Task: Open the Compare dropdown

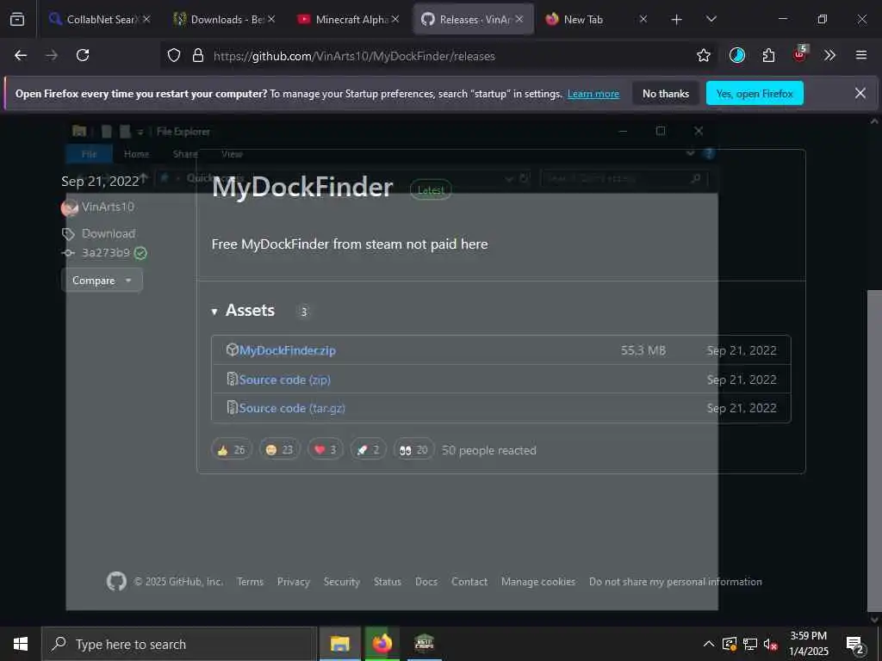Action: [102, 280]
